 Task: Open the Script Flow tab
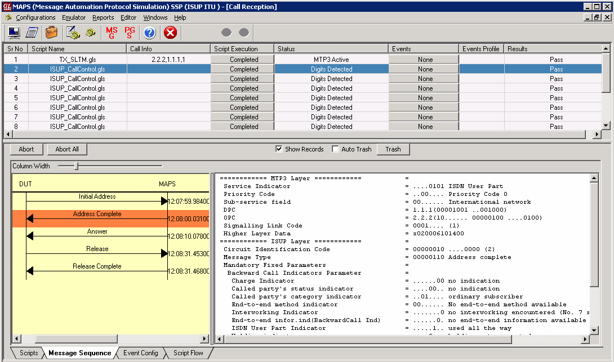(188, 352)
